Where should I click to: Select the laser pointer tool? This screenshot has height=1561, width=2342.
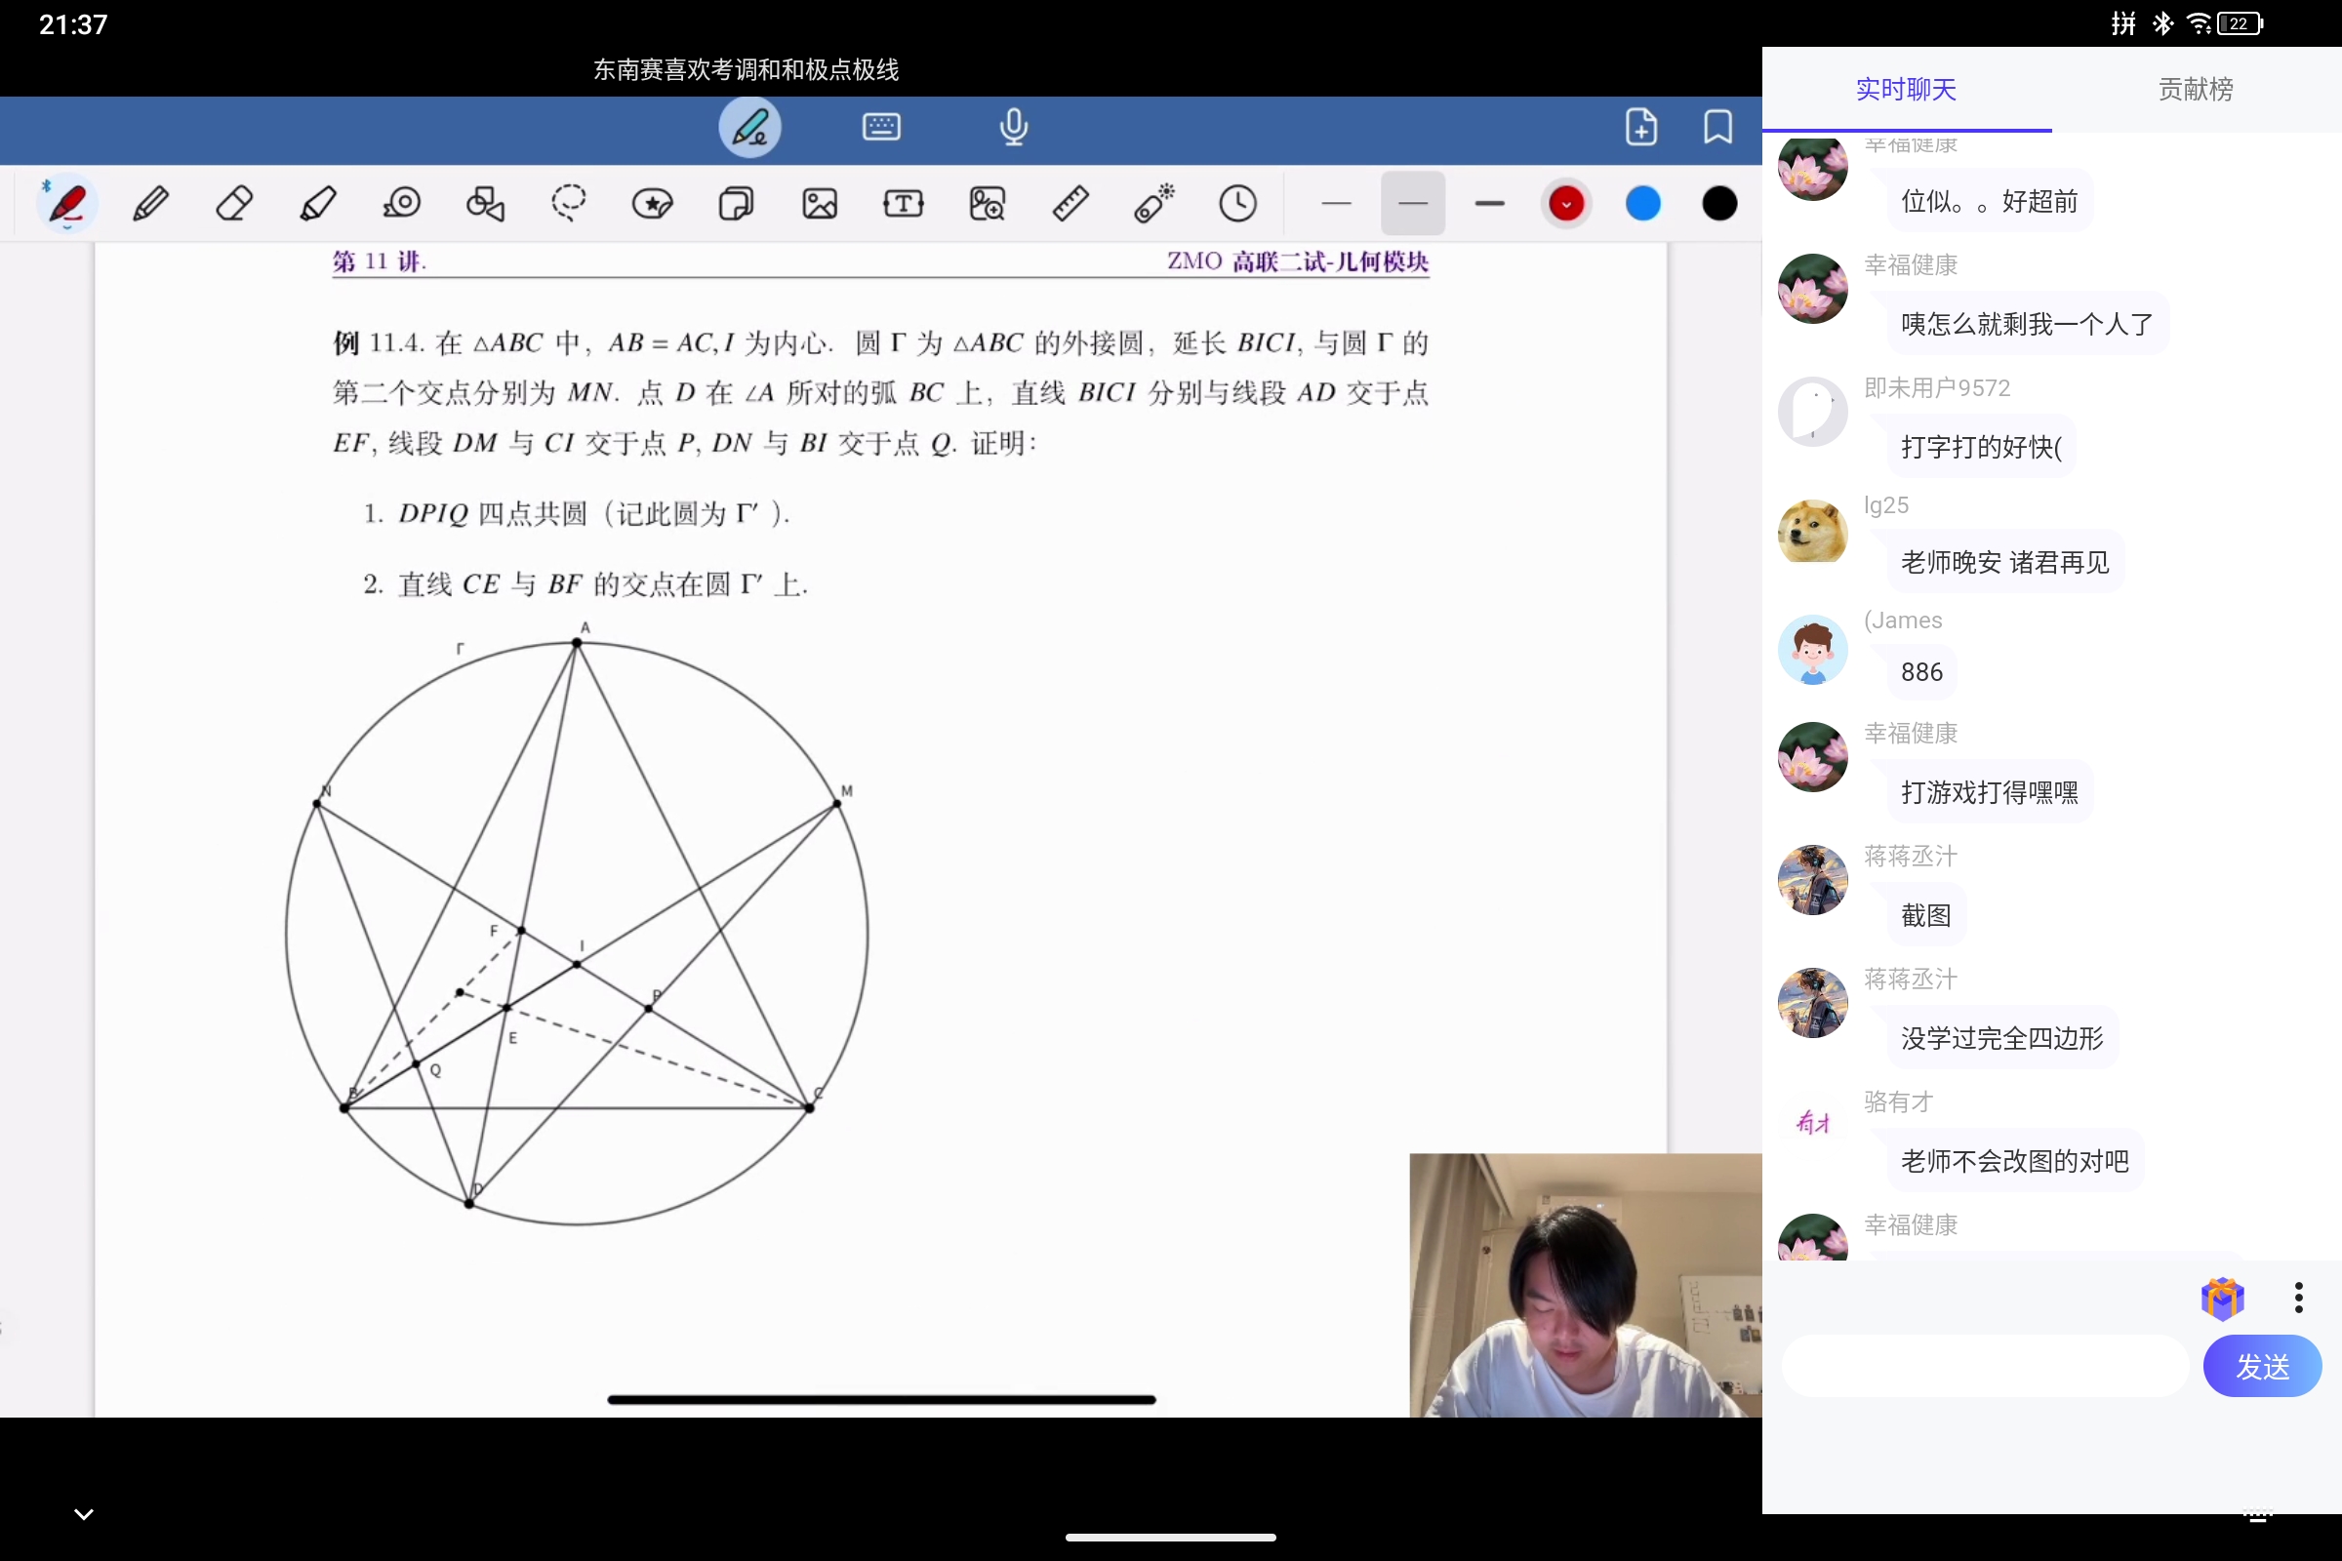tap(1154, 204)
